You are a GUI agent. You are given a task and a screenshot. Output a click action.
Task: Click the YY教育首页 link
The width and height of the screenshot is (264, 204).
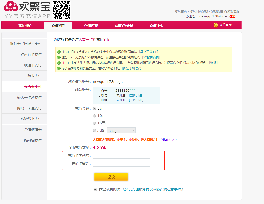(151, 57)
